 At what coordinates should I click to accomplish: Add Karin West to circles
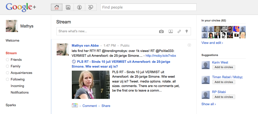coord(224,67)
